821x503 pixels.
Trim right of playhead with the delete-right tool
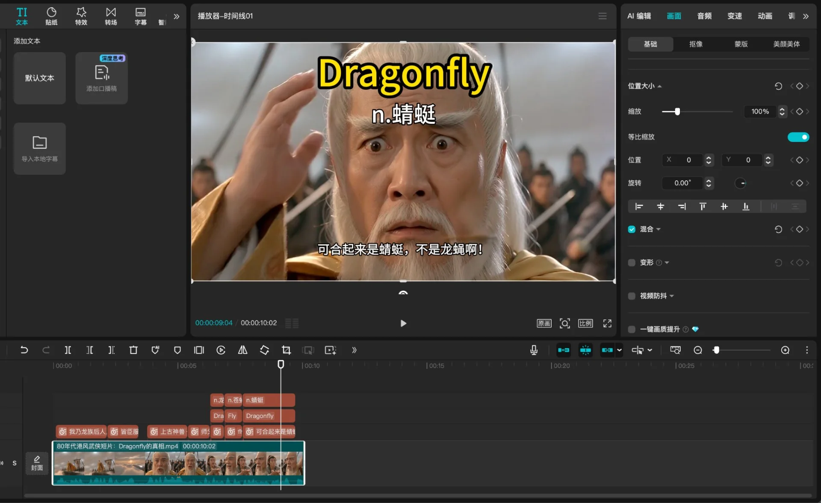[x=112, y=350]
